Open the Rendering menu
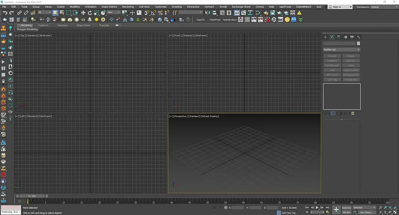This screenshot has width=399, height=215. pyautogui.click(x=128, y=7)
